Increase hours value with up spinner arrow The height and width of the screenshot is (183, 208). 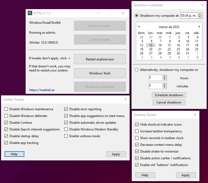pos(165,77)
